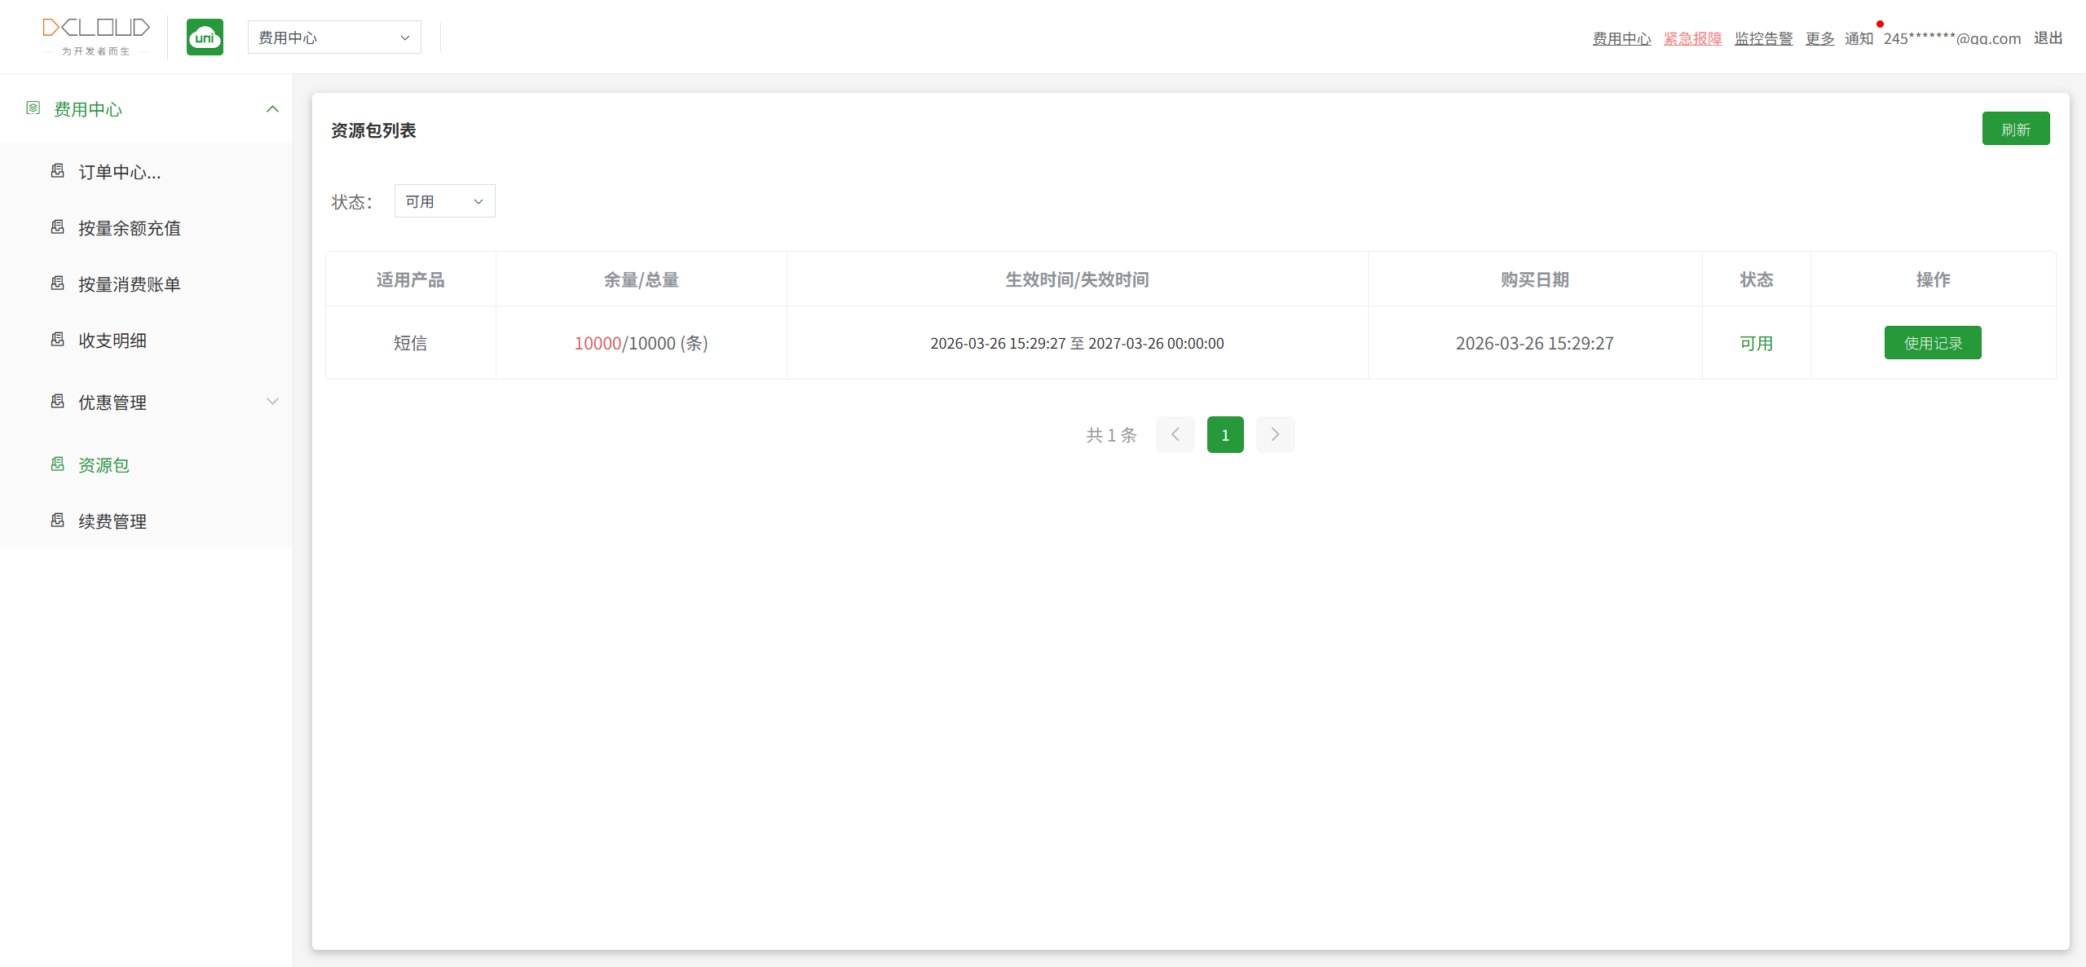This screenshot has height=967, width=2086.
Task: Open the 费用中心 header dropdown selector
Action: click(x=334, y=37)
